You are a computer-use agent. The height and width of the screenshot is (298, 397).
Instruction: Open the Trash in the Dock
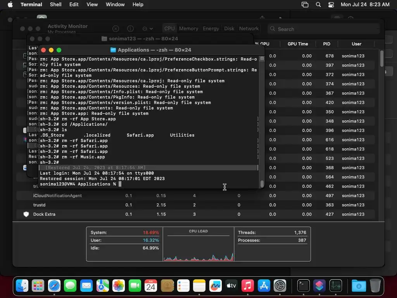(375, 286)
